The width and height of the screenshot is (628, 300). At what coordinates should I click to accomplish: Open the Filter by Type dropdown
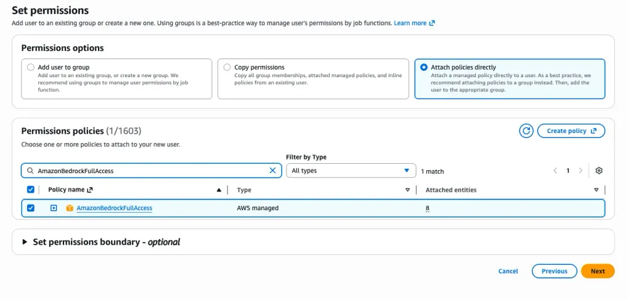(x=350, y=170)
